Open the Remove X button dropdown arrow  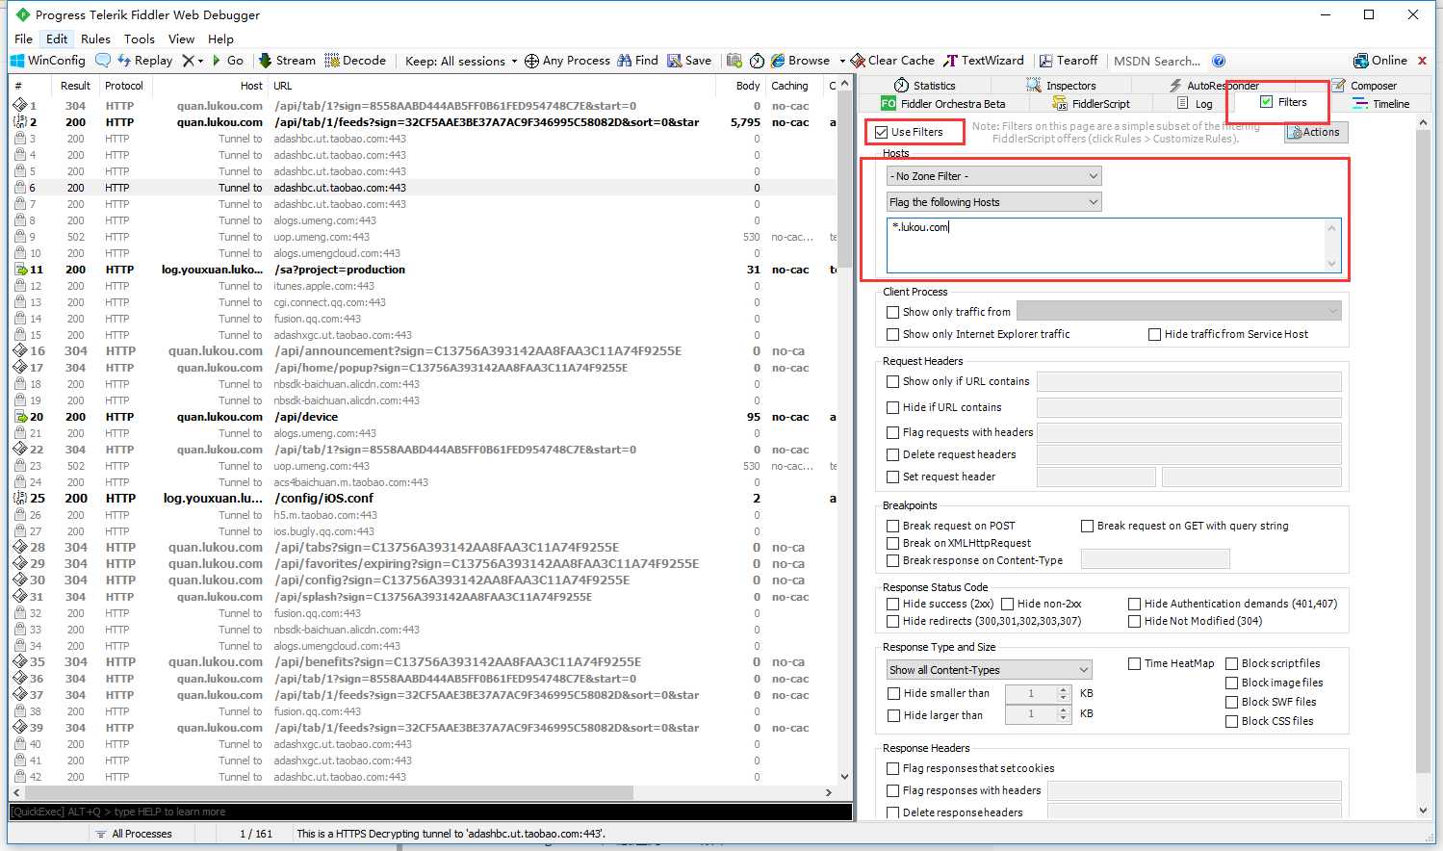coord(200,61)
